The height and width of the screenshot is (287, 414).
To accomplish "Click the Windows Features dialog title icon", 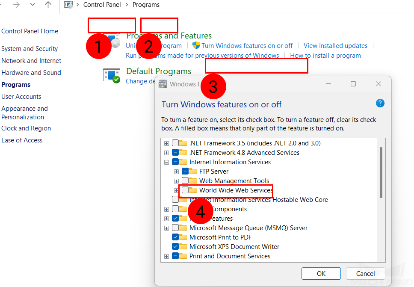I will point(163,84).
